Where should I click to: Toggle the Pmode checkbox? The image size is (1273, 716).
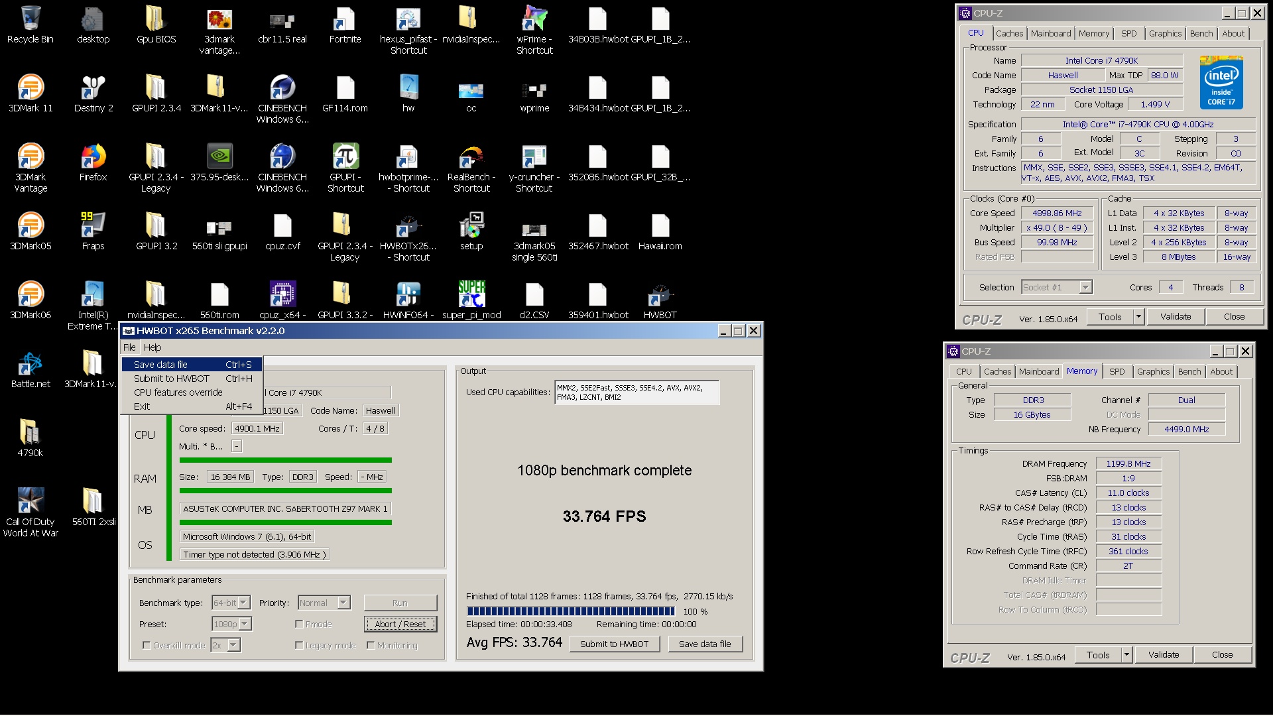click(x=299, y=624)
